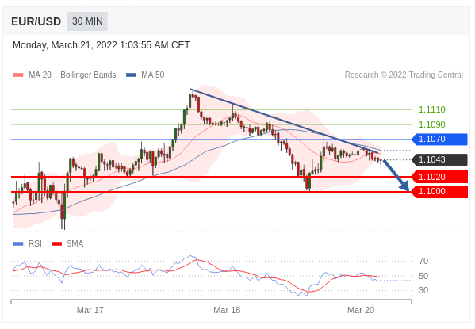Image resolution: width=475 pixels, height=329 pixels.
Task: Click the 9MA legend label
Action: click(75, 244)
